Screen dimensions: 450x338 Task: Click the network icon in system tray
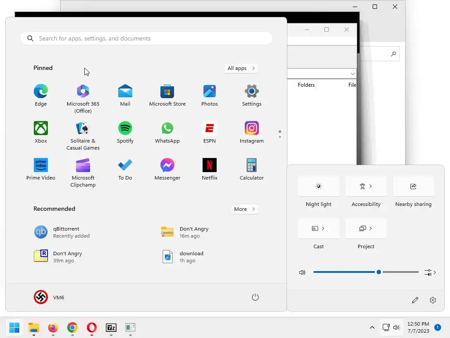(386, 327)
